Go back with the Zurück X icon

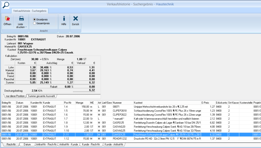pos(75,18)
